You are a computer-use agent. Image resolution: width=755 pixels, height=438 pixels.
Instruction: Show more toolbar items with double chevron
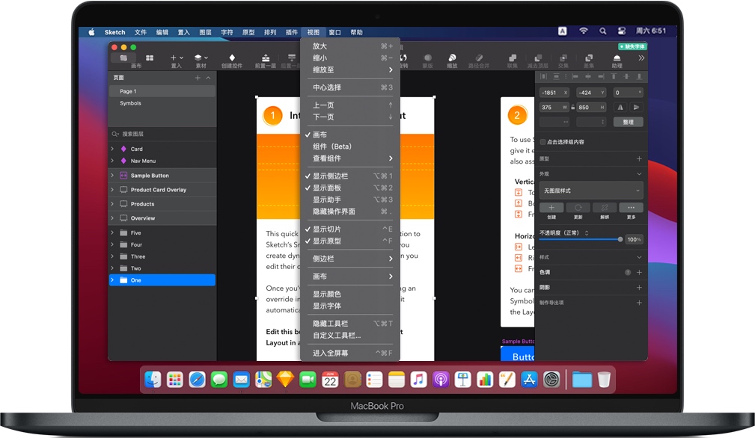coord(641,58)
